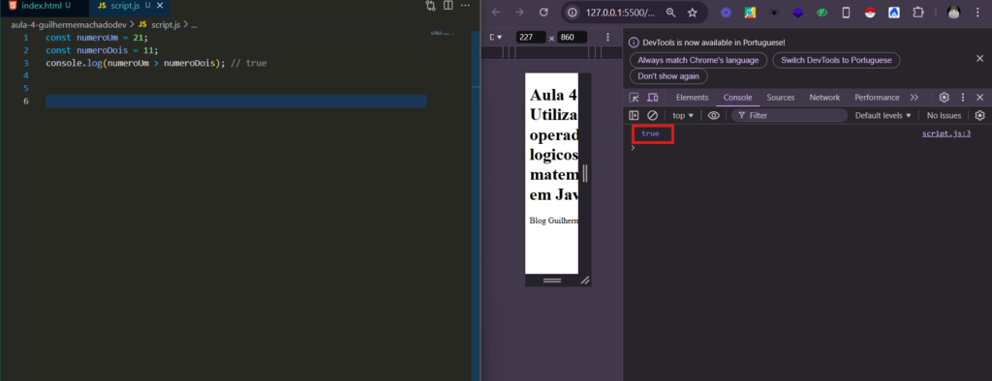Image resolution: width=992 pixels, height=381 pixels.
Task: Select script.js in the breadcrumb path
Action: click(x=159, y=24)
